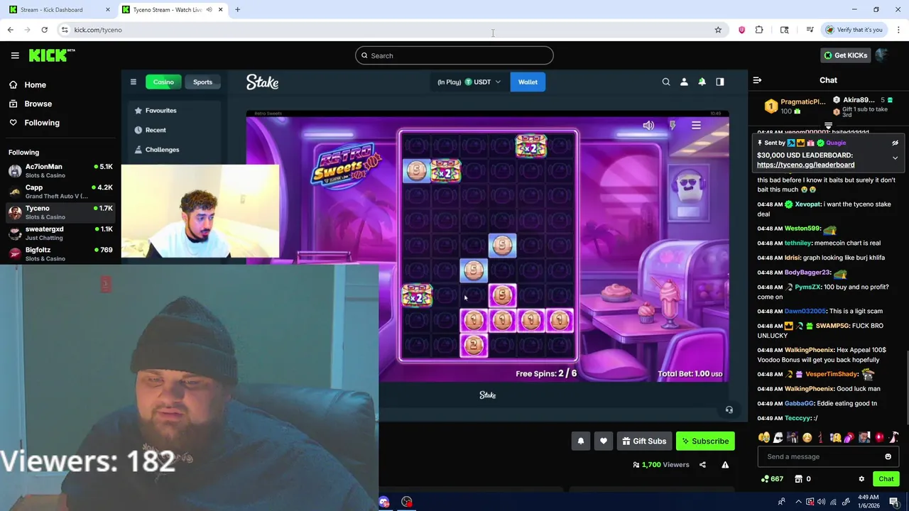Select the Sports tab on Stake
This screenshot has height=511, width=909.
tap(202, 82)
